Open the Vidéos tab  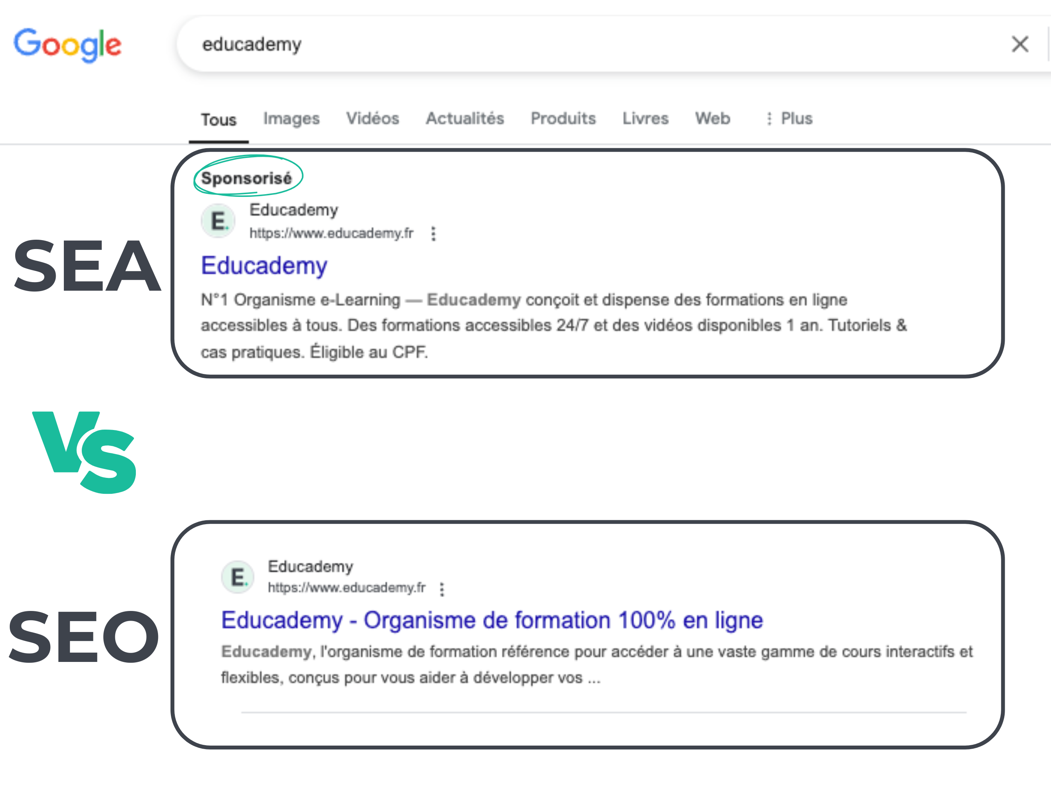click(x=373, y=118)
